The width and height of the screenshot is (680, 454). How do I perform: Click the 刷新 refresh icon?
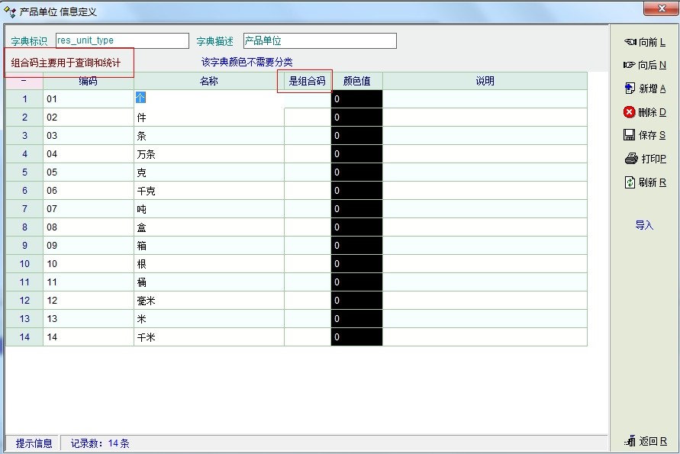click(x=630, y=182)
